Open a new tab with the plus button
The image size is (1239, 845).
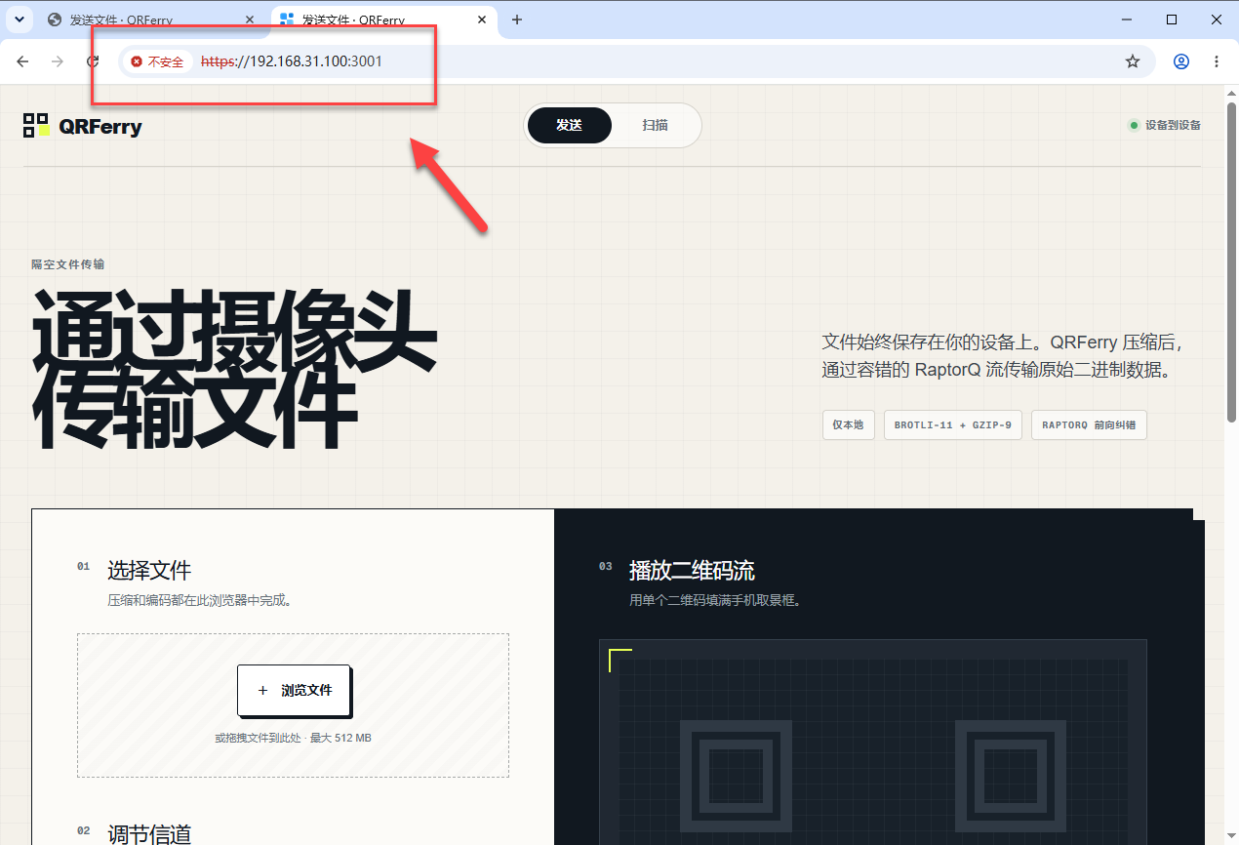[x=517, y=20]
